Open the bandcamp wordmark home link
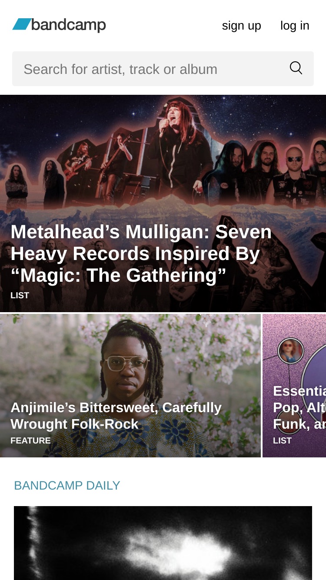The width and height of the screenshot is (326, 580). [x=69, y=25]
